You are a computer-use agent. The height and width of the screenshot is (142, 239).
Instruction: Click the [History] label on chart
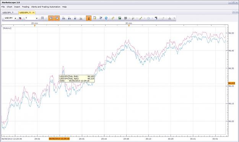7,28
